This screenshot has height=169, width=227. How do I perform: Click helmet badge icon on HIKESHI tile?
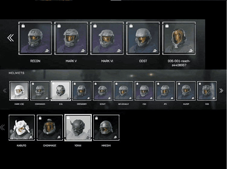(x=115, y=137)
